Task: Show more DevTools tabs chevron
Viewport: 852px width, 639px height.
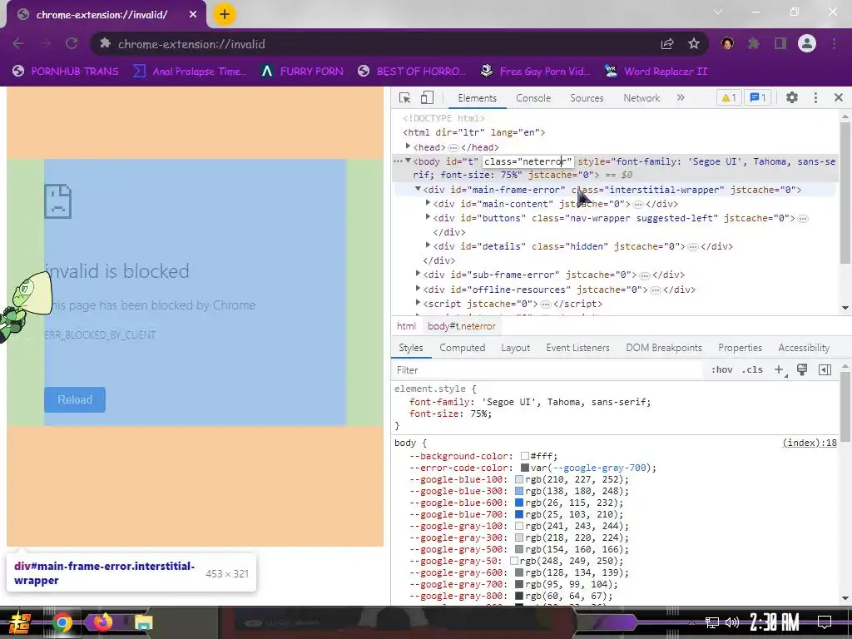Action: point(681,98)
